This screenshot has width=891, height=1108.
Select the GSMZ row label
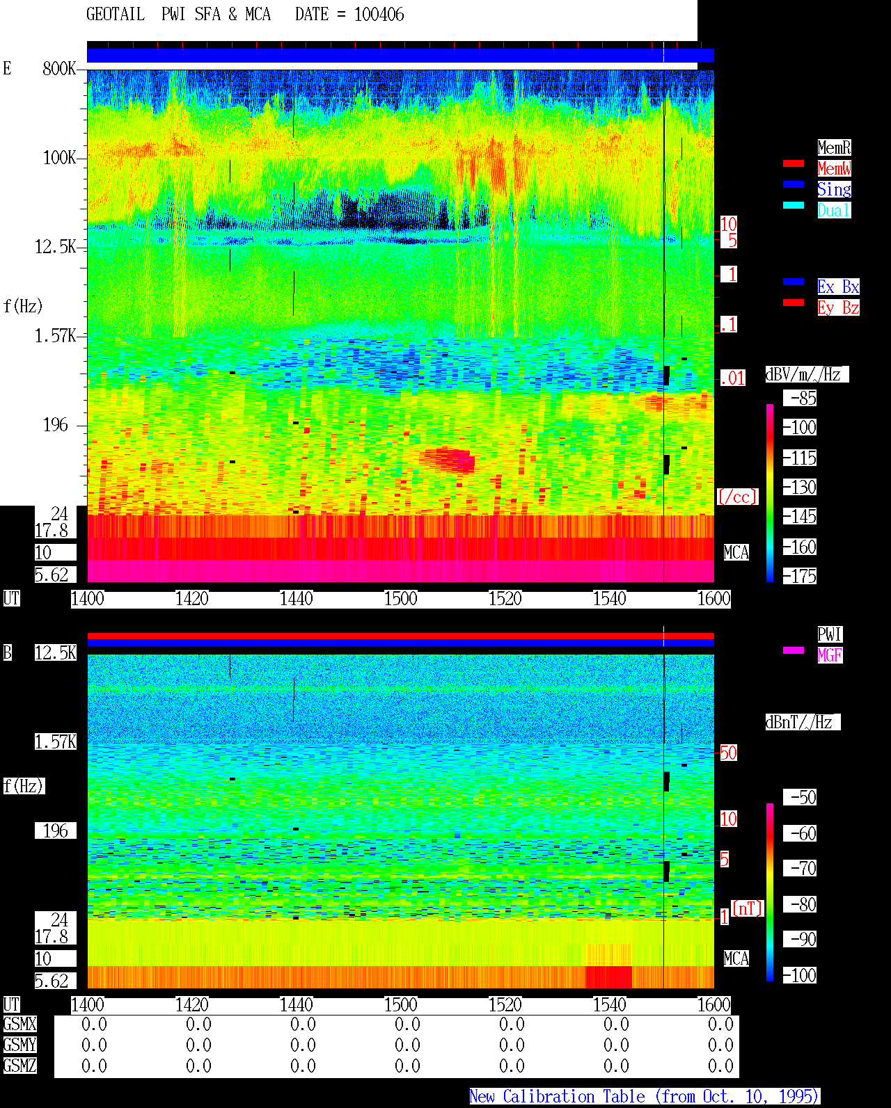click(19, 1066)
